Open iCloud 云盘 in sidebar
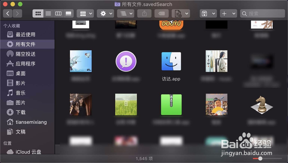This screenshot has width=288, height=163. 27,152
